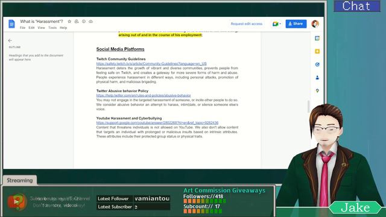386x217 pixels.
Task: Click the 'Subcount:// 17' counter text
Action: coord(201,206)
